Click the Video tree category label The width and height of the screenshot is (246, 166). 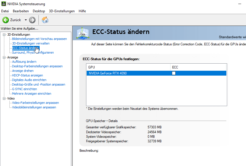coord(11,98)
